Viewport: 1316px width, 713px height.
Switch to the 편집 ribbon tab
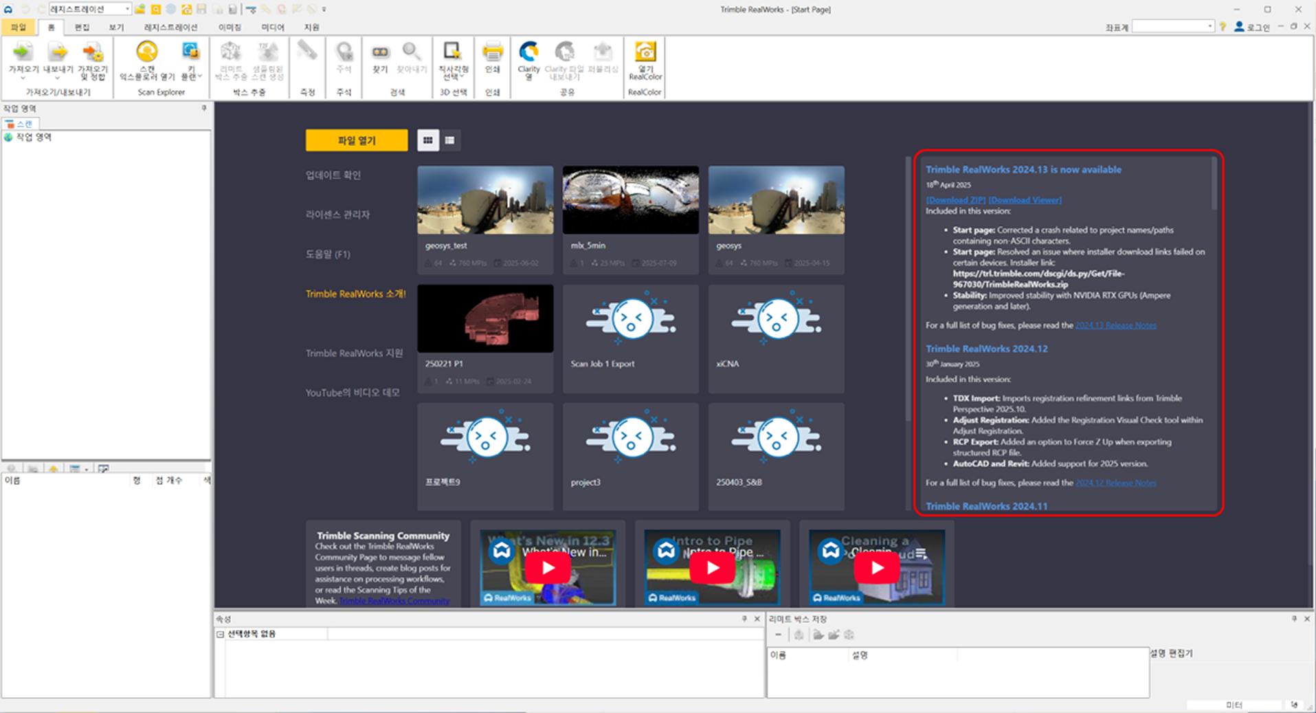pos(82,28)
